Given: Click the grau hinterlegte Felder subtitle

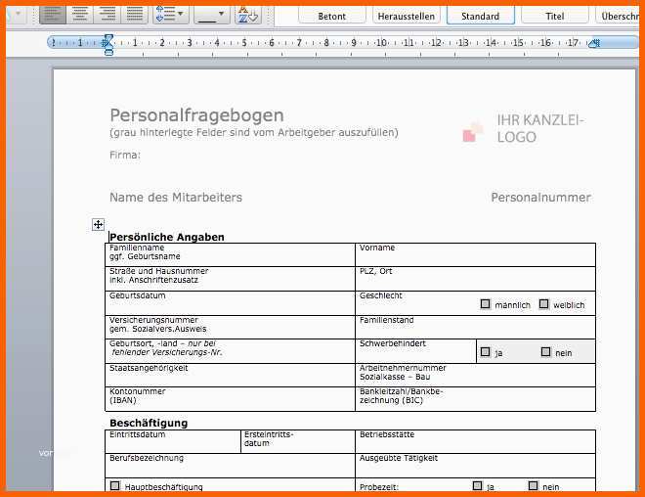Looking at the screenshot, I should 254,133.
